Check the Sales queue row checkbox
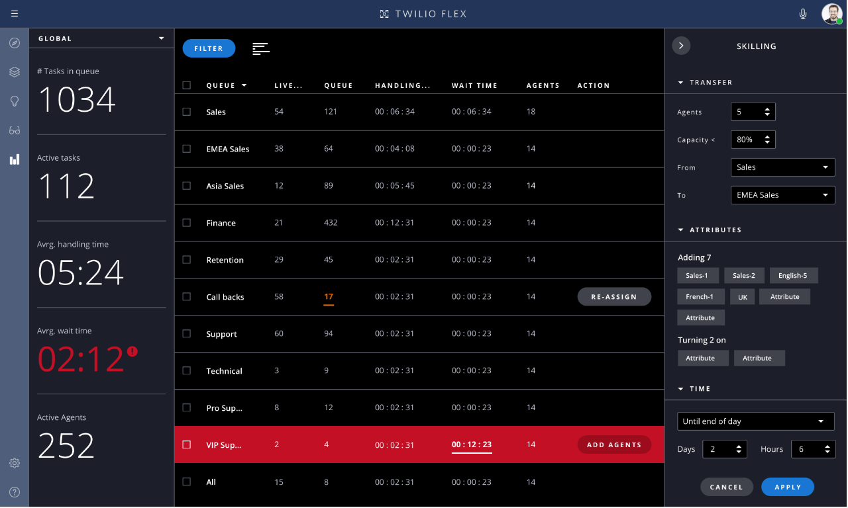The height and width of the screenshot is (508, 848). point(186,112)
